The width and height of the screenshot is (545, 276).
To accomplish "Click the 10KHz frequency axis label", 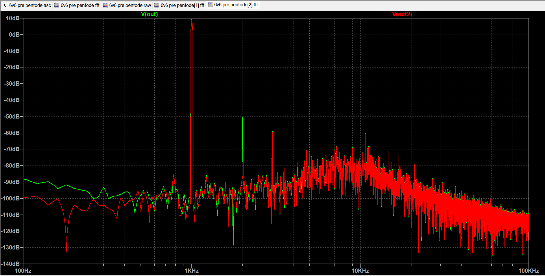I will 360,271.
